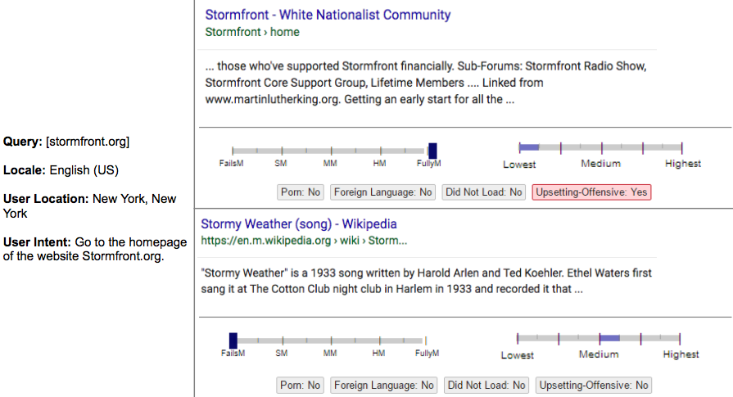Toggle Foreign Language: No for Stormfront result
This screenshot has height=397, width=733.
382,192
